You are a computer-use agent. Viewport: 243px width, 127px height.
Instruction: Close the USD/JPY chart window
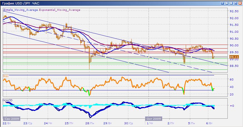240,3
